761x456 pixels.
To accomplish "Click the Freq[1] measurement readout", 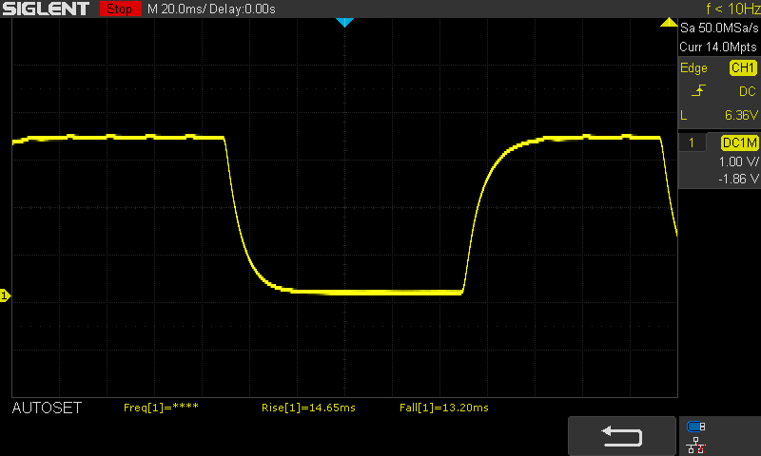I will coord(161,408).
